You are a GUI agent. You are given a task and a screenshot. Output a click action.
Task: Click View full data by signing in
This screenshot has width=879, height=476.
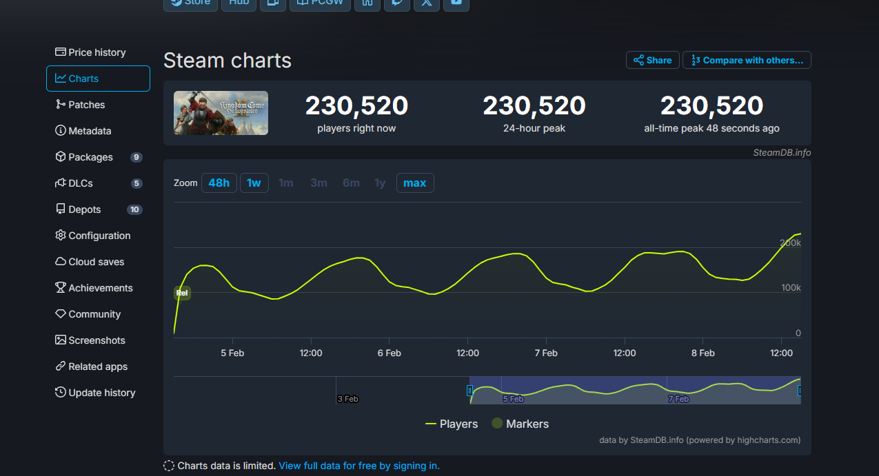pos(358,466)
